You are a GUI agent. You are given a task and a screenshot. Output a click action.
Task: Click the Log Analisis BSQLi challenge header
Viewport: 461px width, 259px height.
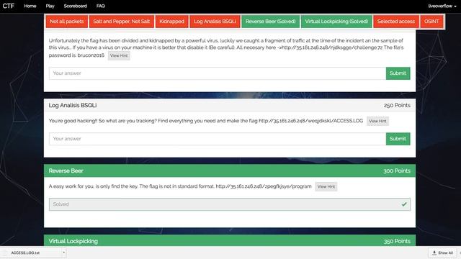coord(230,106)
